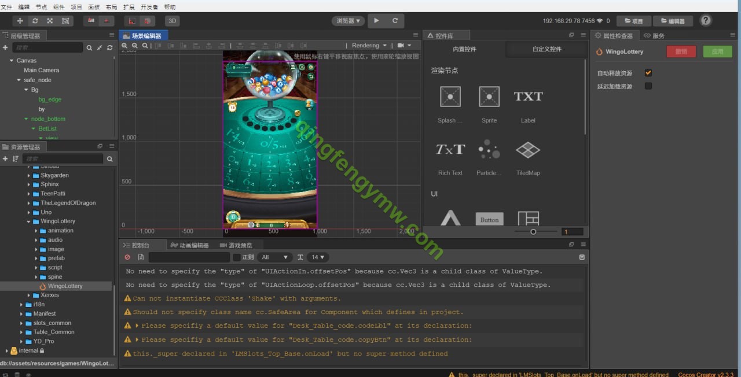Click the plus icon in 资源管理器
This screenshot has height=377, width=741.
(5, 158)
